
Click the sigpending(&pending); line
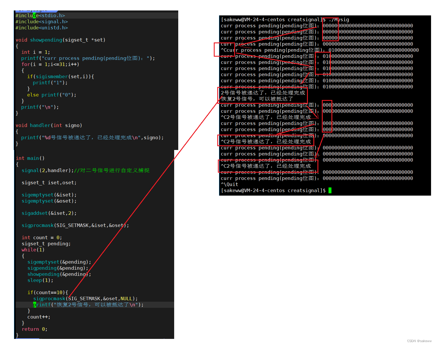tap(58, 268)
